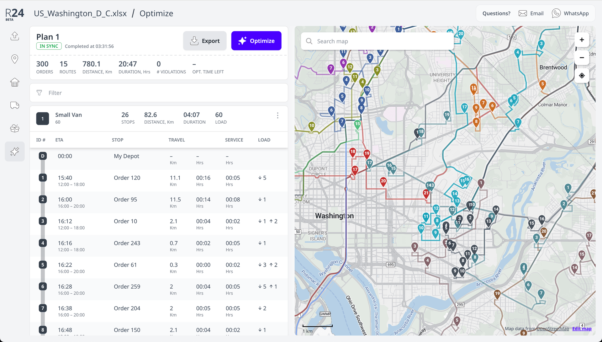This screenshot has width=602, height=342.
Task: Open the vehicles truck icon in sidebar
Action: click(x=15, y=105)
